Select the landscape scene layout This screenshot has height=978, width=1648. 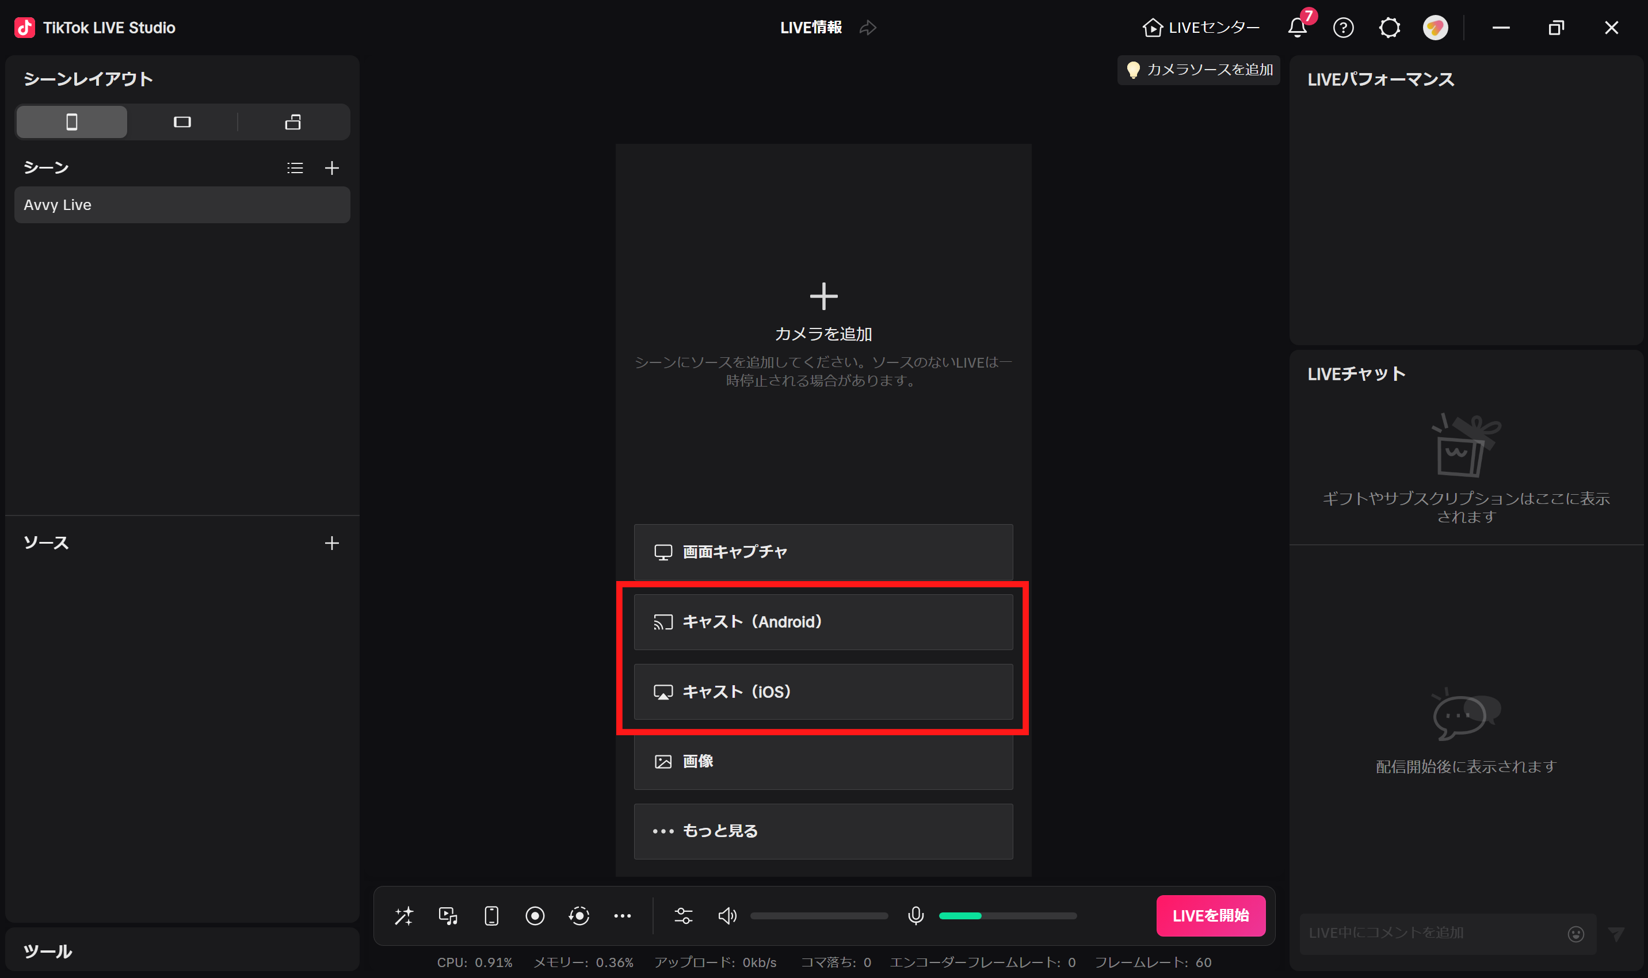click(182, 122)
